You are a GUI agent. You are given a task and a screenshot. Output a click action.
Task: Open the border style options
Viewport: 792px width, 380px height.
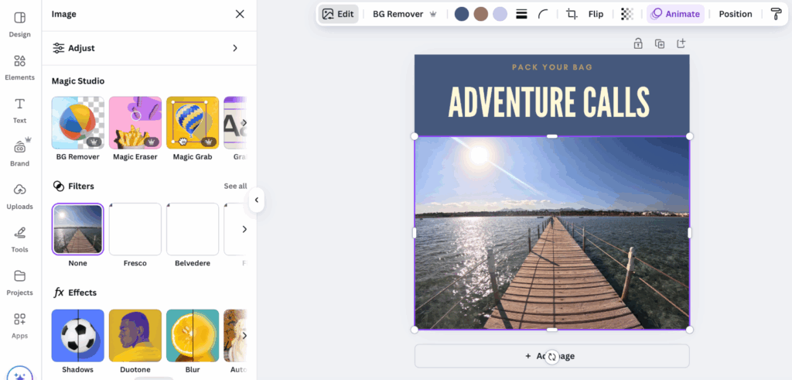coord(522,14)
